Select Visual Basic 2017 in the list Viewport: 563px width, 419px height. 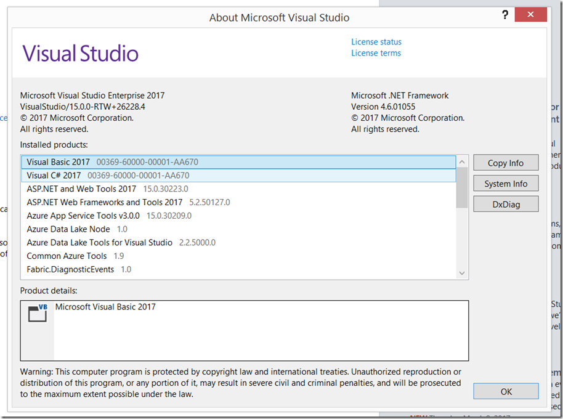pos(59,162)
